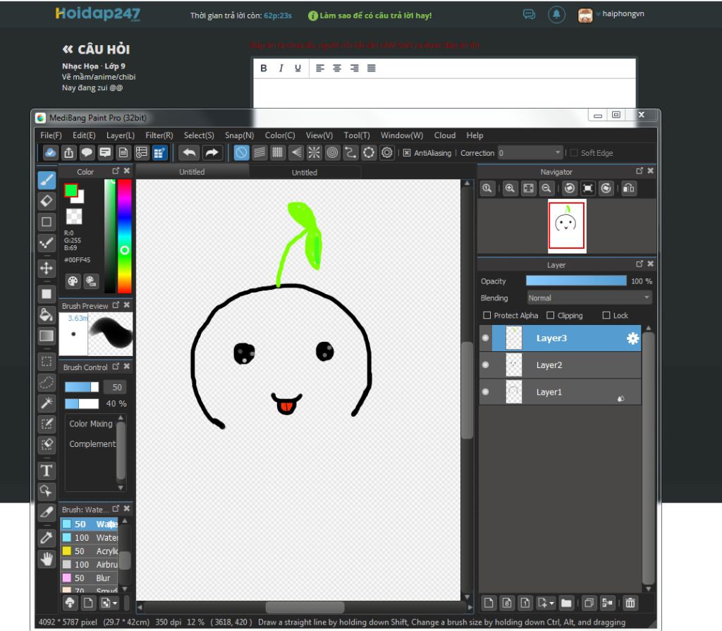The height and width of the screenshot is (631, 722).
Task: Select the '50 Blur' brush row
Action: 90,577
